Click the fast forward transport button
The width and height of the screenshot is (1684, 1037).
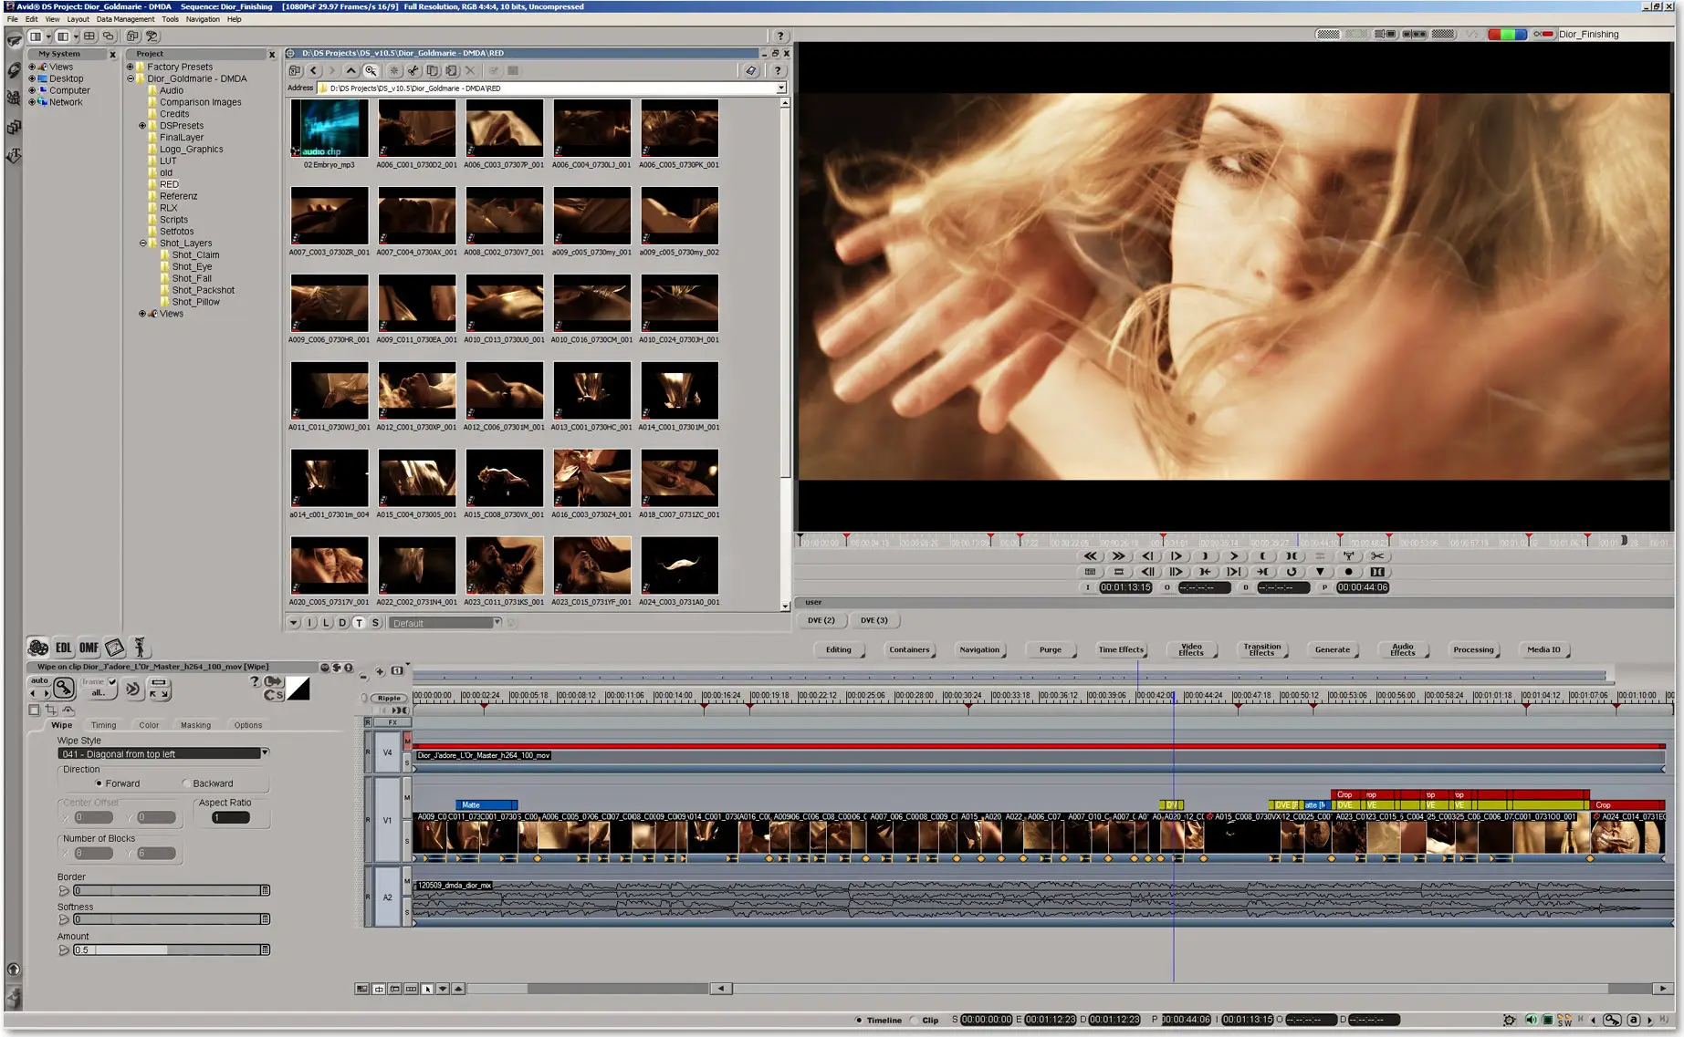tap(1118, 555)
